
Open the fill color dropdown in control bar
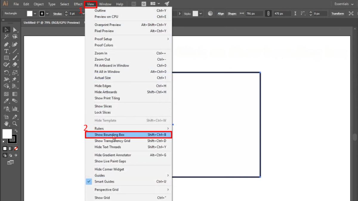click(x=35, y=13)
